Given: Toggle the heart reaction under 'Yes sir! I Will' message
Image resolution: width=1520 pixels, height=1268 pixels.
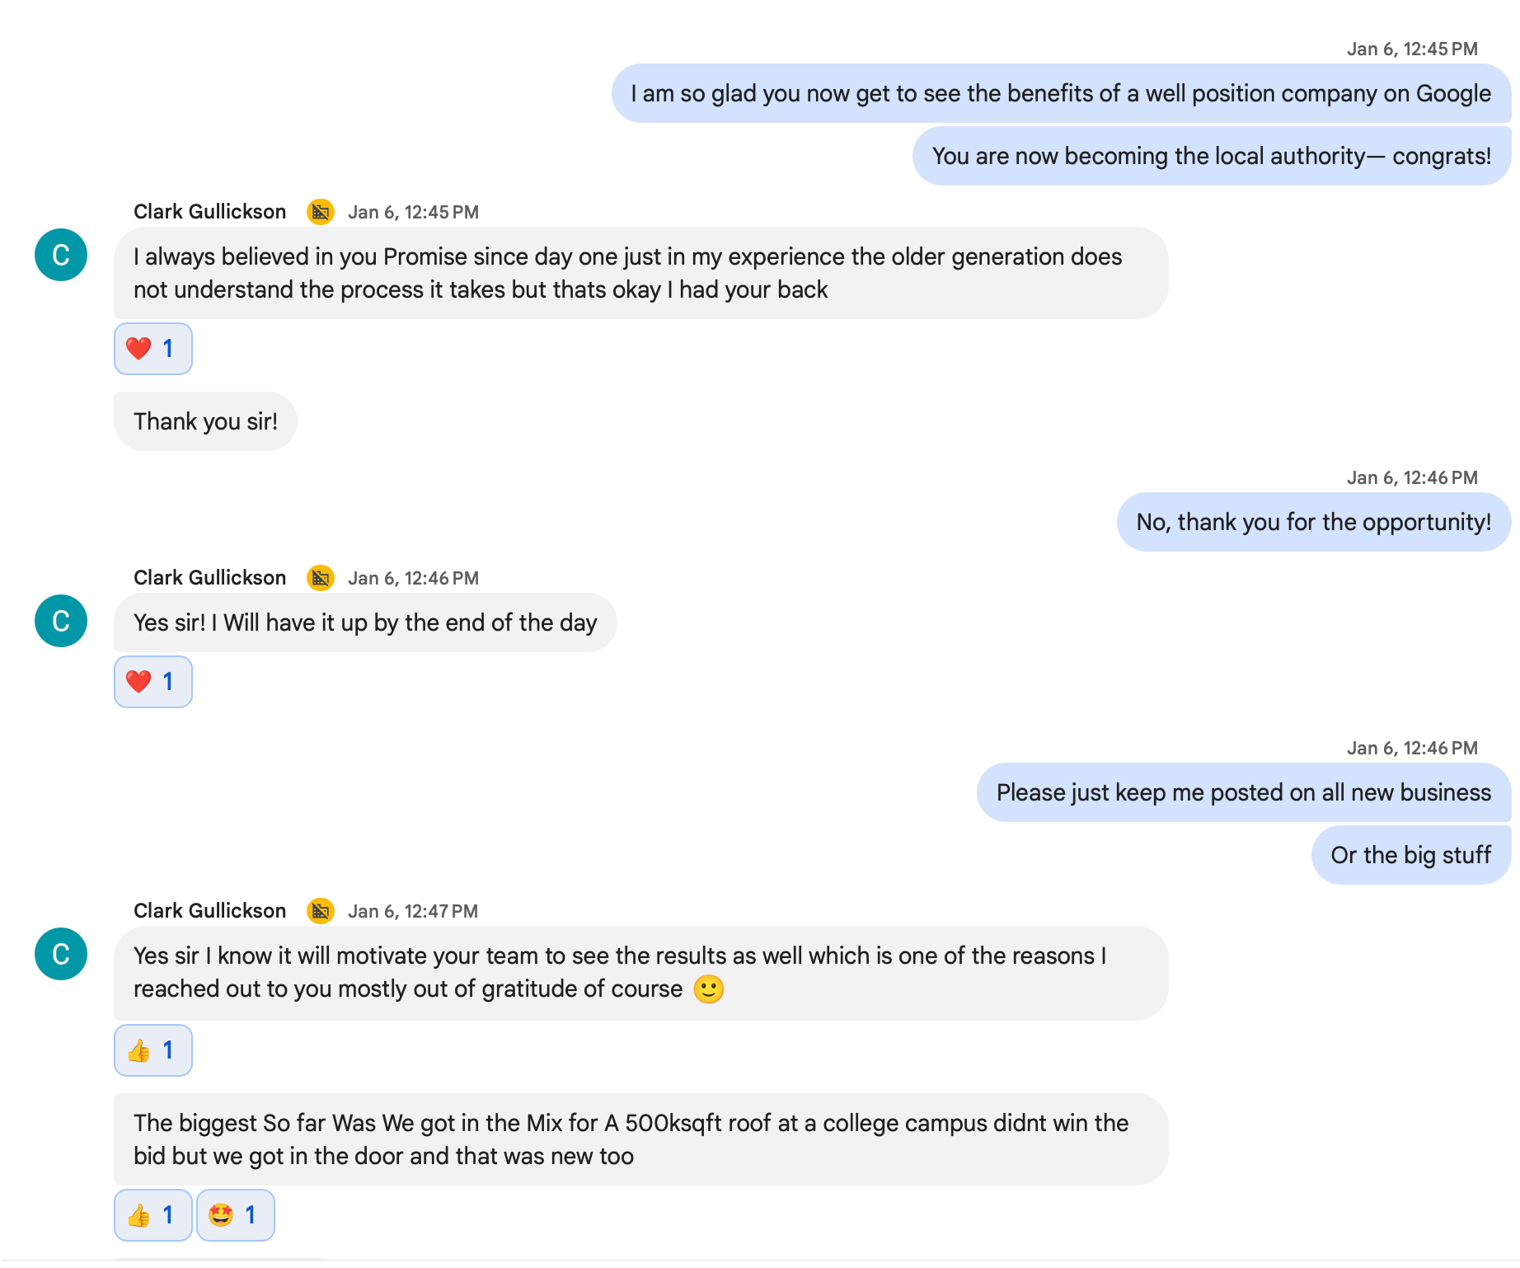Looking at the screenshot, I should pos(152,682).
